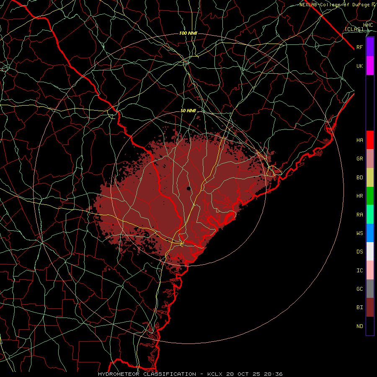Click the 100 NMI range ring label

188,33
